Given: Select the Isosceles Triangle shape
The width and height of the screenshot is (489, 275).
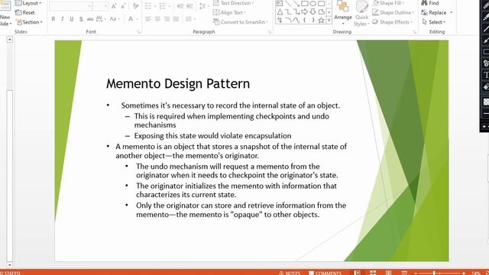Looking at the screenshot, I should (280, 12).
